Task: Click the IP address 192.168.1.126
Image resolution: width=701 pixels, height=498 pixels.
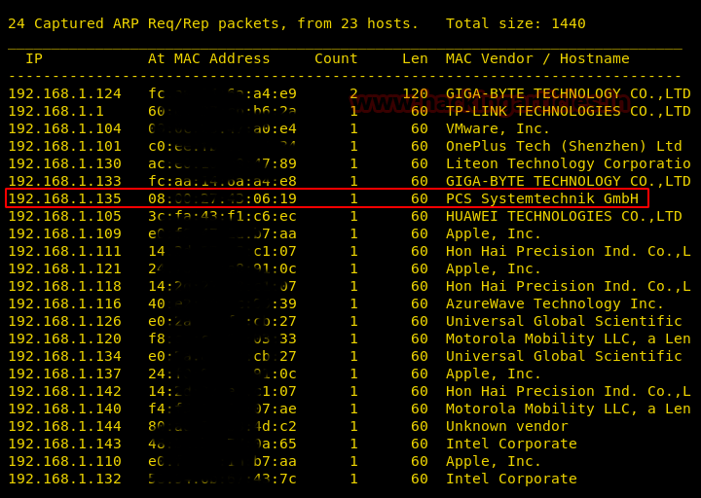Action: [x=65, y=321]
